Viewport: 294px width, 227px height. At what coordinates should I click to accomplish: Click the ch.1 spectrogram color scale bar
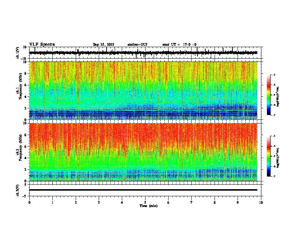269,95
